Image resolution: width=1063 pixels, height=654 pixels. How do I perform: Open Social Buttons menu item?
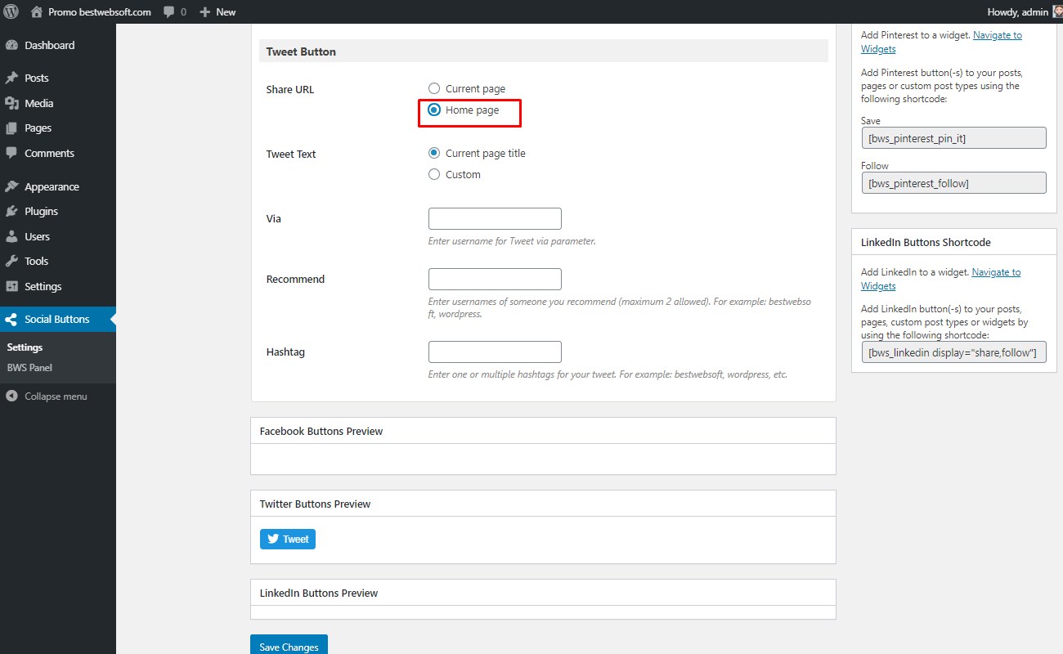pos(57,319)
